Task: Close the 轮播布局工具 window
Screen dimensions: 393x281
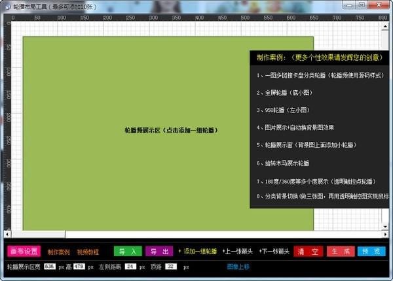Action: (379, 5)
